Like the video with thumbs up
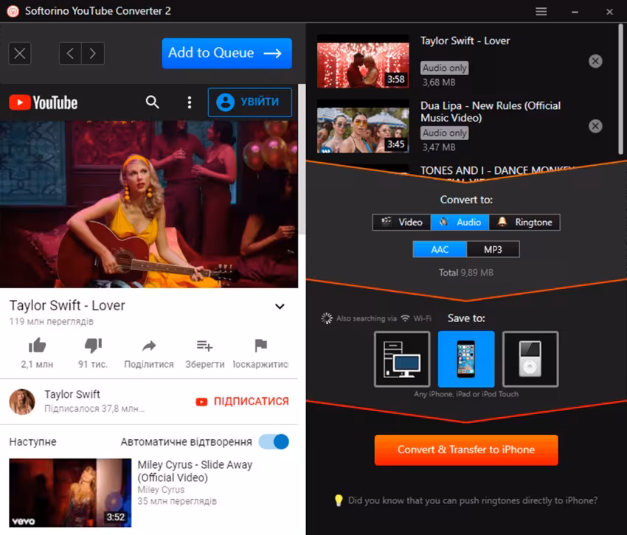The height and width of the screenshot is (535, 627). click(37, 346)
